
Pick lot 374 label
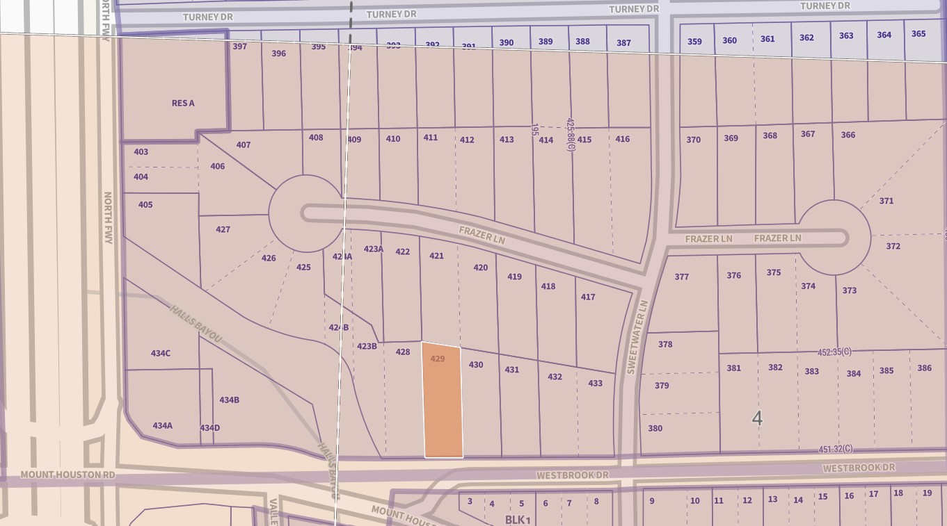809,286
